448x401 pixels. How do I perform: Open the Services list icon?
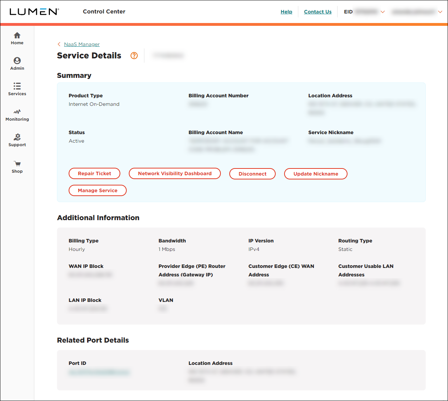(17, 86)
